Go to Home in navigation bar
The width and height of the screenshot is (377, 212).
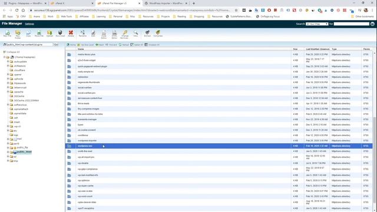tap(71, 45)
